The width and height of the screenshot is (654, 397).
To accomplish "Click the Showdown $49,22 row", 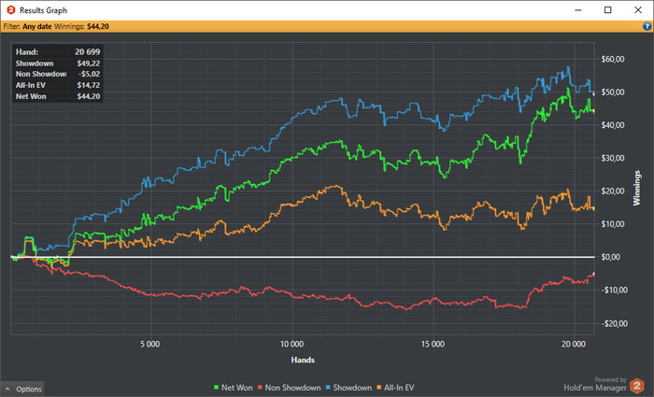I will [58, 64].
